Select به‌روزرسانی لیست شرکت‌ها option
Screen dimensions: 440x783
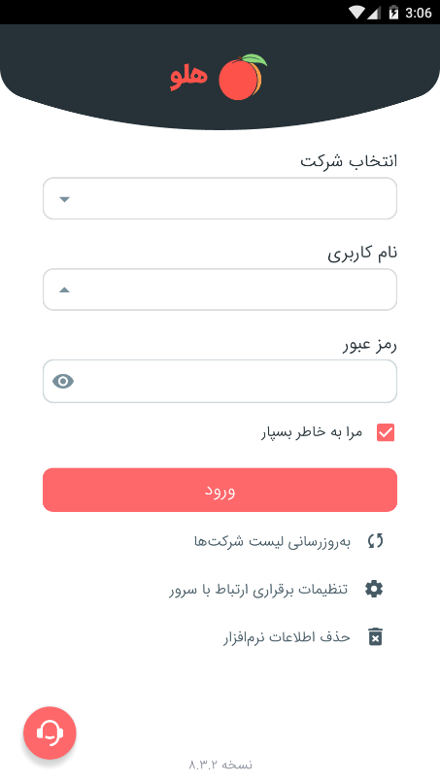[x=272, y=541]
